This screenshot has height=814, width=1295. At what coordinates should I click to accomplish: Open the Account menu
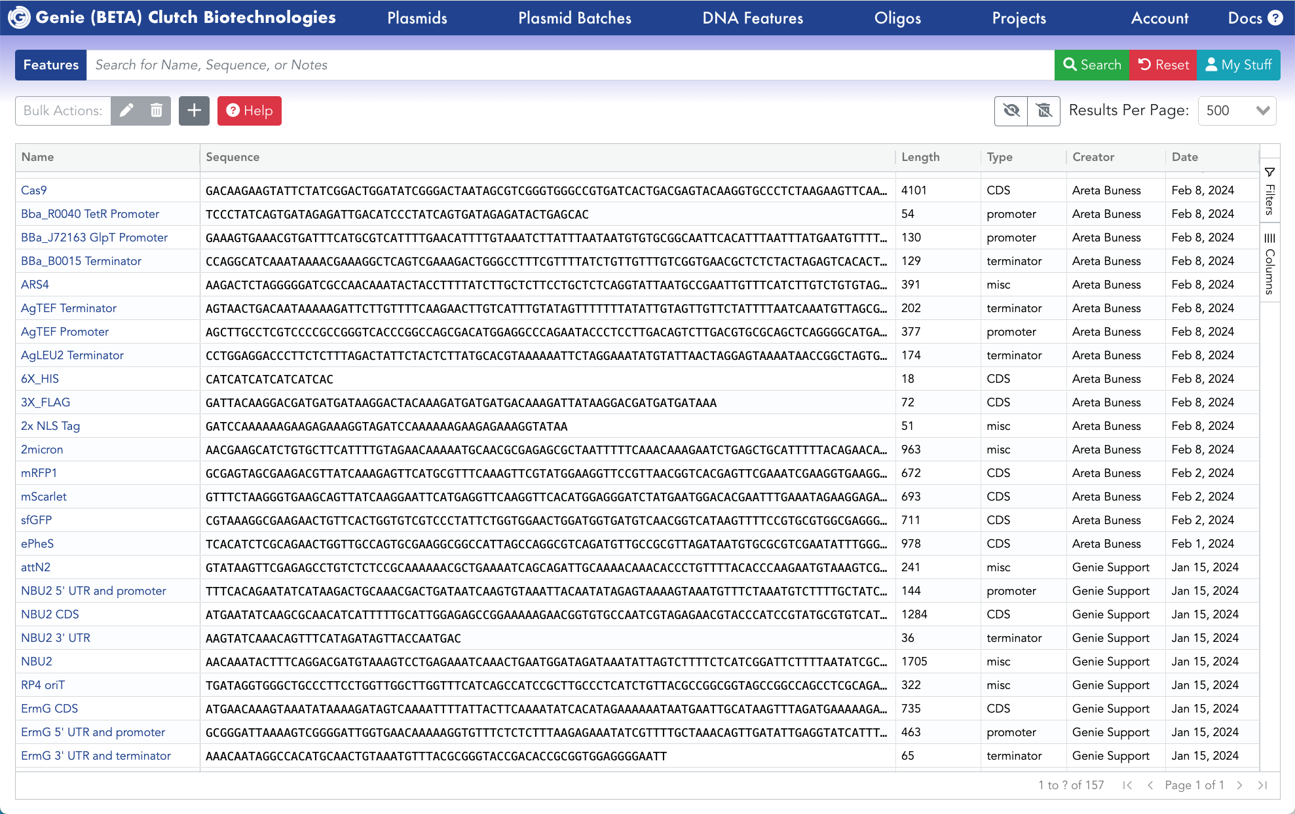pos(1159,18)
